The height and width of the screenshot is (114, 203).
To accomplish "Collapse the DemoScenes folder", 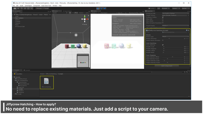I will [16, 82].
